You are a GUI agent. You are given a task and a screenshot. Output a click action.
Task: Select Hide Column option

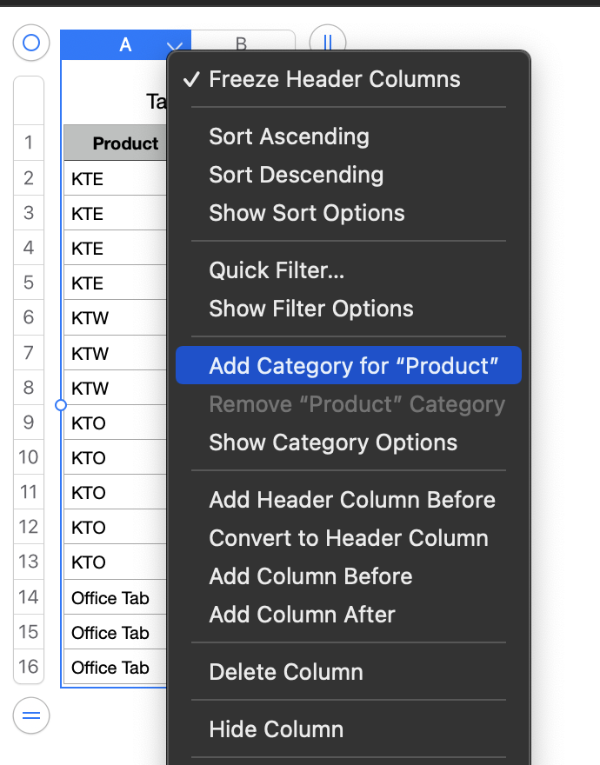276,729
